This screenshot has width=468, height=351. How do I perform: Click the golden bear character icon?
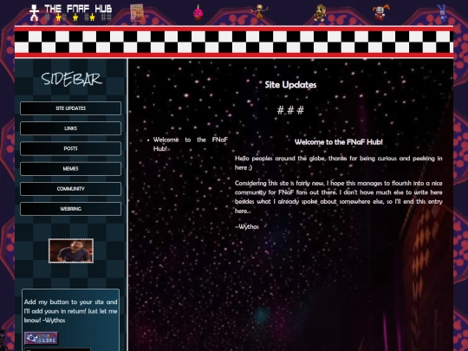320,13
